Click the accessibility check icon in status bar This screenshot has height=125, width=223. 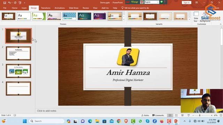pyautogui.click(x=15, y=115)
